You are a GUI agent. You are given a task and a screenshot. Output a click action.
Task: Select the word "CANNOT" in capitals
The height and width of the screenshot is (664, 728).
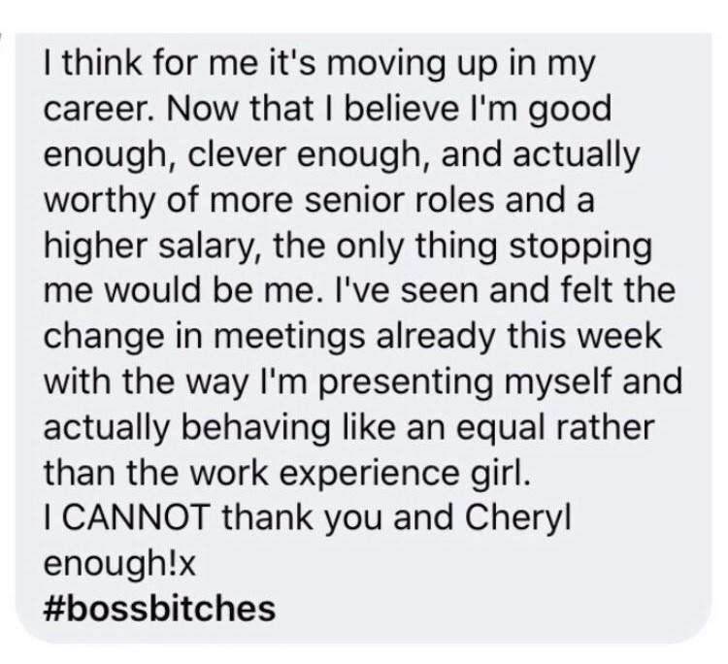click(x=136, y=517)
